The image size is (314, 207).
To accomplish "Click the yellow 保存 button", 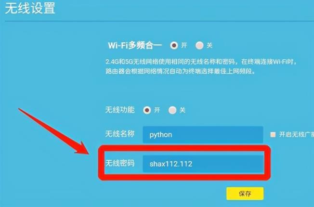I will click(x=245, y=194).
